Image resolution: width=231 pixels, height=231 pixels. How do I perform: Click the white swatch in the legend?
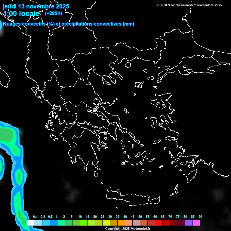tap(31, 223)
